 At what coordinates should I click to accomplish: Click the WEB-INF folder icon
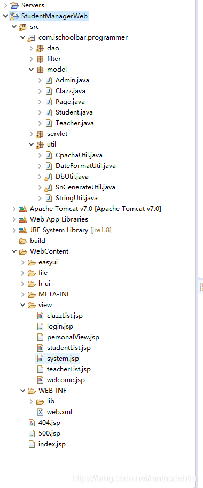pos(32,391)
